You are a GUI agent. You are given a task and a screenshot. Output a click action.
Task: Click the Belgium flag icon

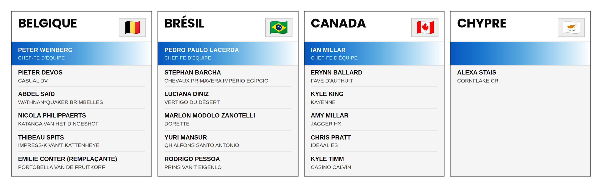click(x=132, y=27)
